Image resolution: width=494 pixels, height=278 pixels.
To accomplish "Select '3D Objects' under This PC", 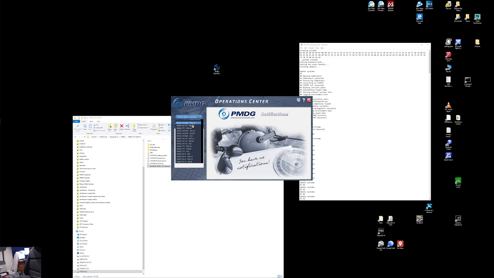I will tap(82, 234).
